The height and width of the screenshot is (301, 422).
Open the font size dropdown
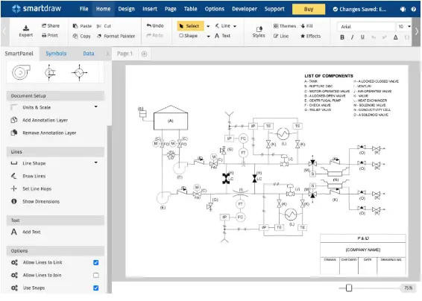point(409,26)
